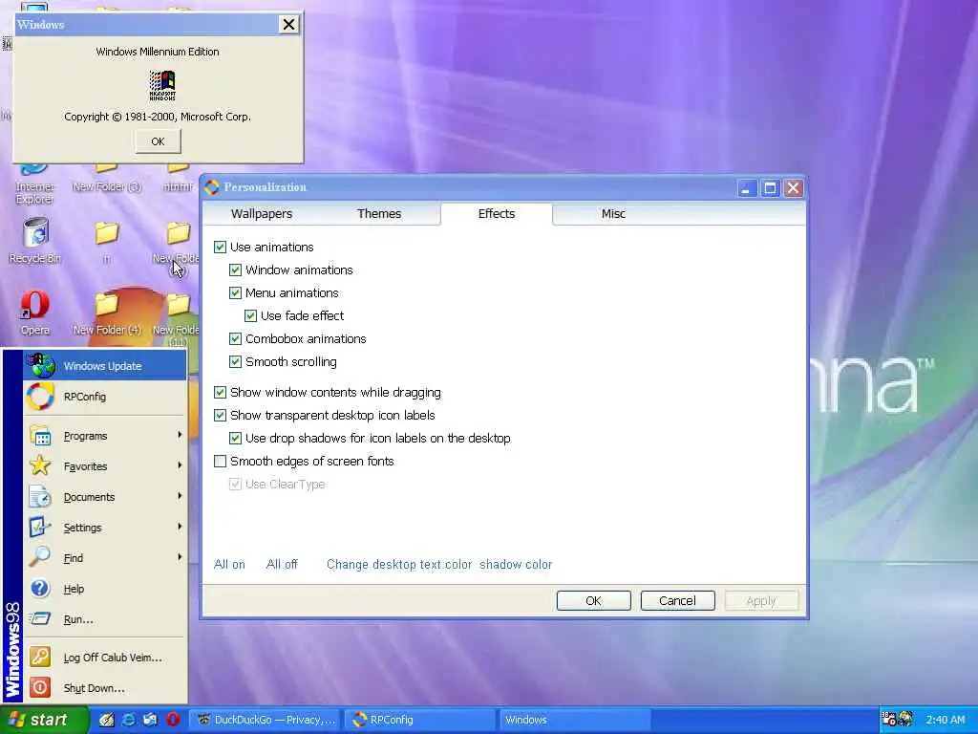This screenshot has width=978, height=734.
Task: Click the All off link
Action: 282,564
